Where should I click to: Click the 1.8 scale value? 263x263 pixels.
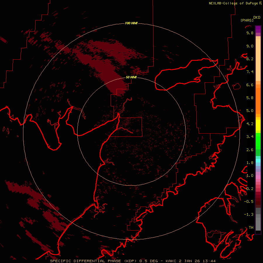250,163
